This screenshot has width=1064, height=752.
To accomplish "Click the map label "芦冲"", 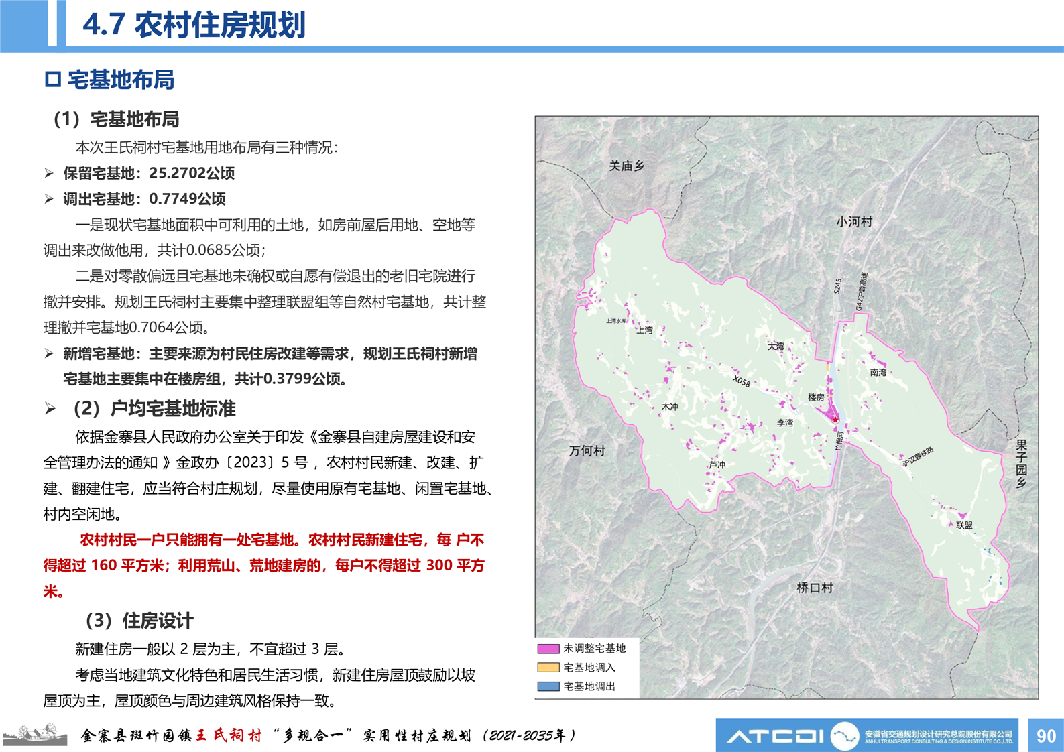I will (717, 464).
